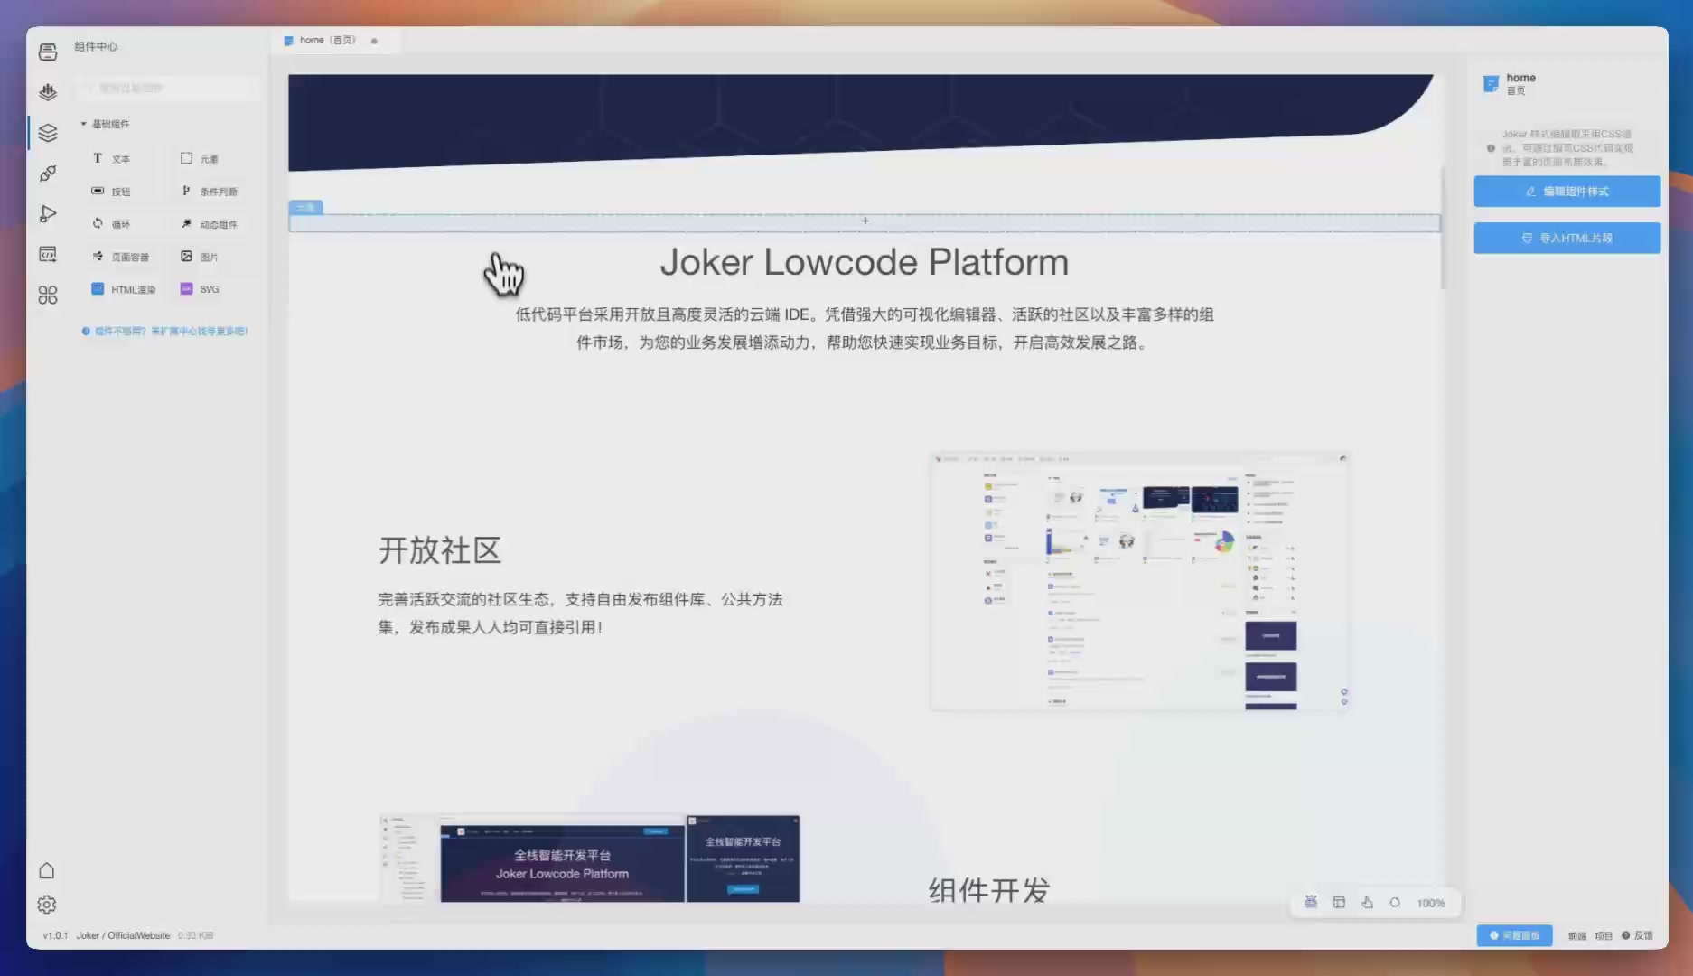Click the hand pointer icon in canvas toolbar
The image size is (1693, 976).
click(x=1367, y=902)
